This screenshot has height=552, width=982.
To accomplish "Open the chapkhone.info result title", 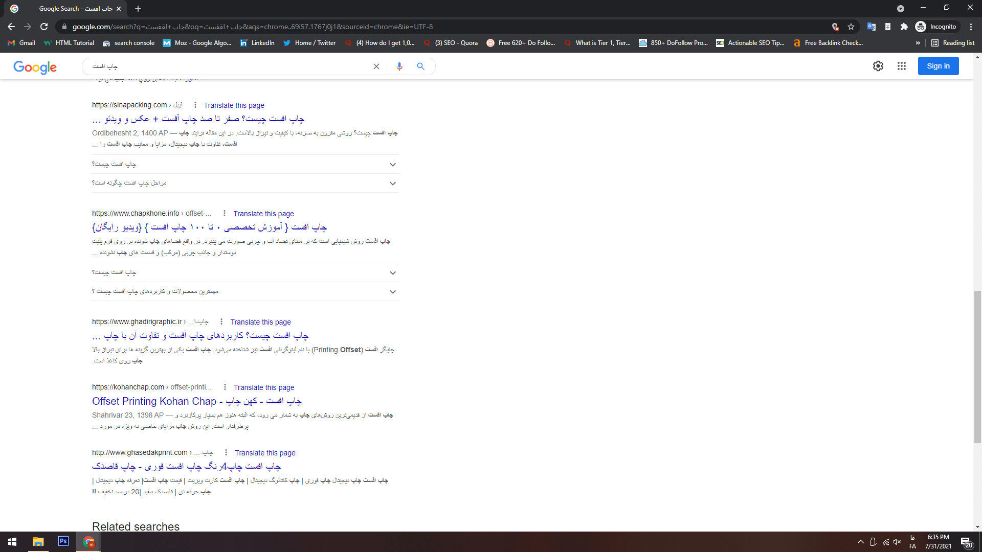I will 209,227.
